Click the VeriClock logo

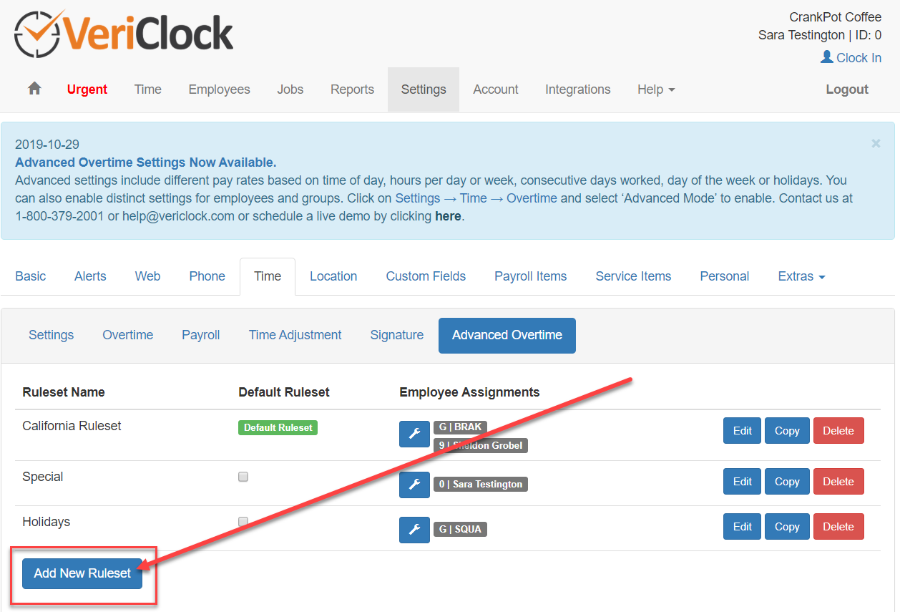click(123, 31)
